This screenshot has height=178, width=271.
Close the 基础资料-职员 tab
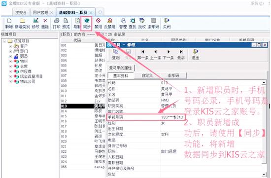coord(91,12)
